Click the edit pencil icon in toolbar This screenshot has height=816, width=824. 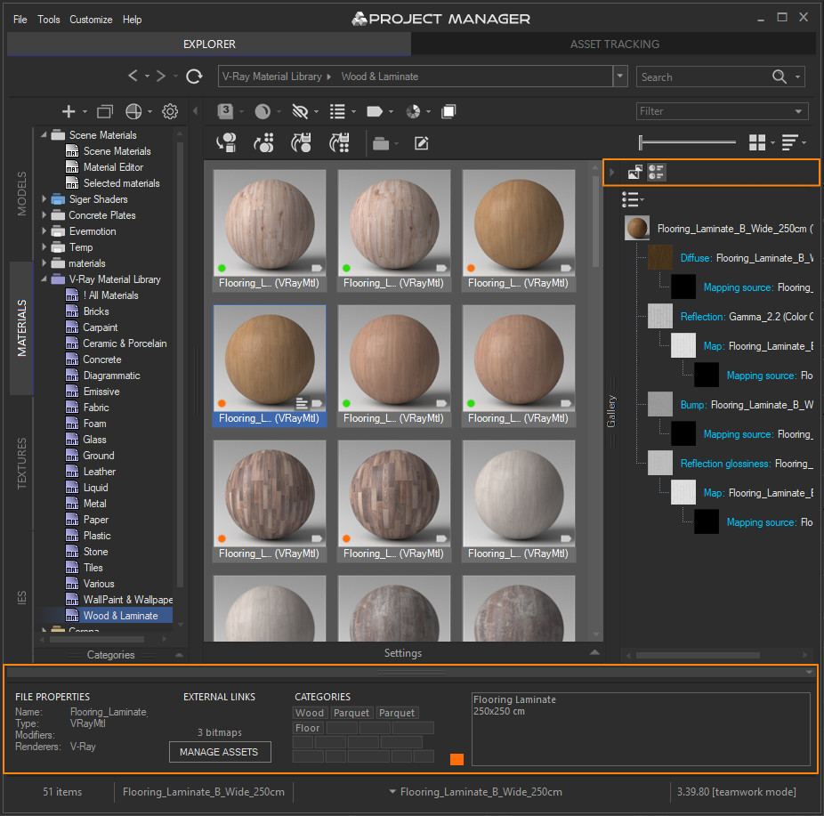(421, 143)
